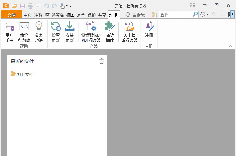This screenshot has height=162, width=236.
Task: Switch to the 视图 tab
Action: [x=70, y=15]
